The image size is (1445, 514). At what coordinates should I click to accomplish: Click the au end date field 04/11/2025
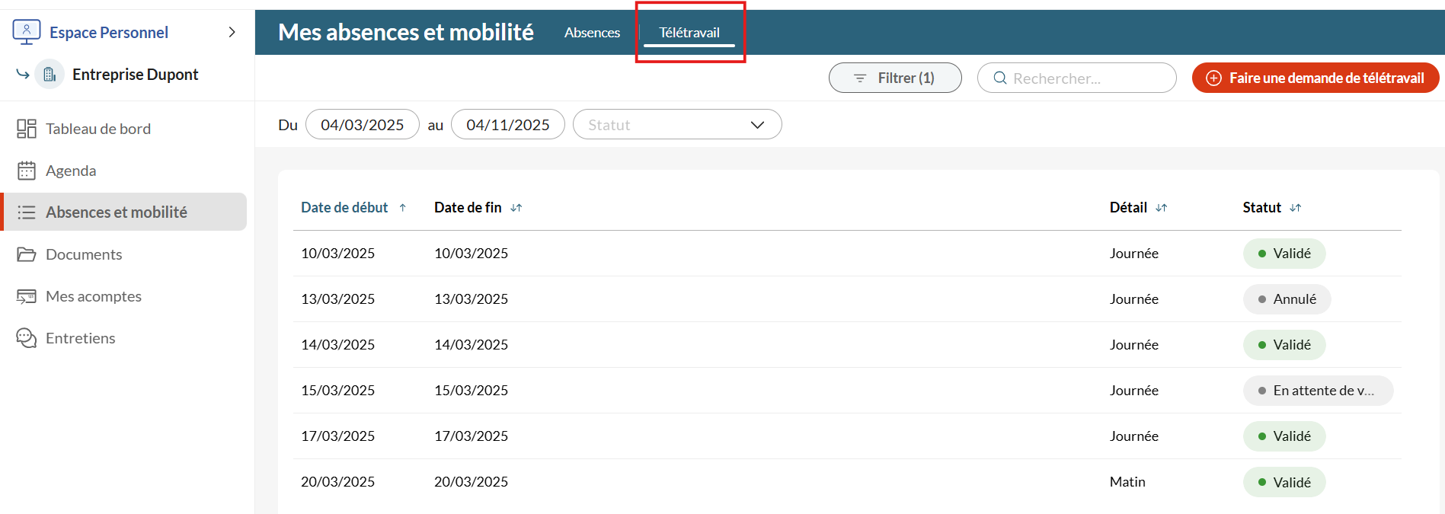(508, 124)
